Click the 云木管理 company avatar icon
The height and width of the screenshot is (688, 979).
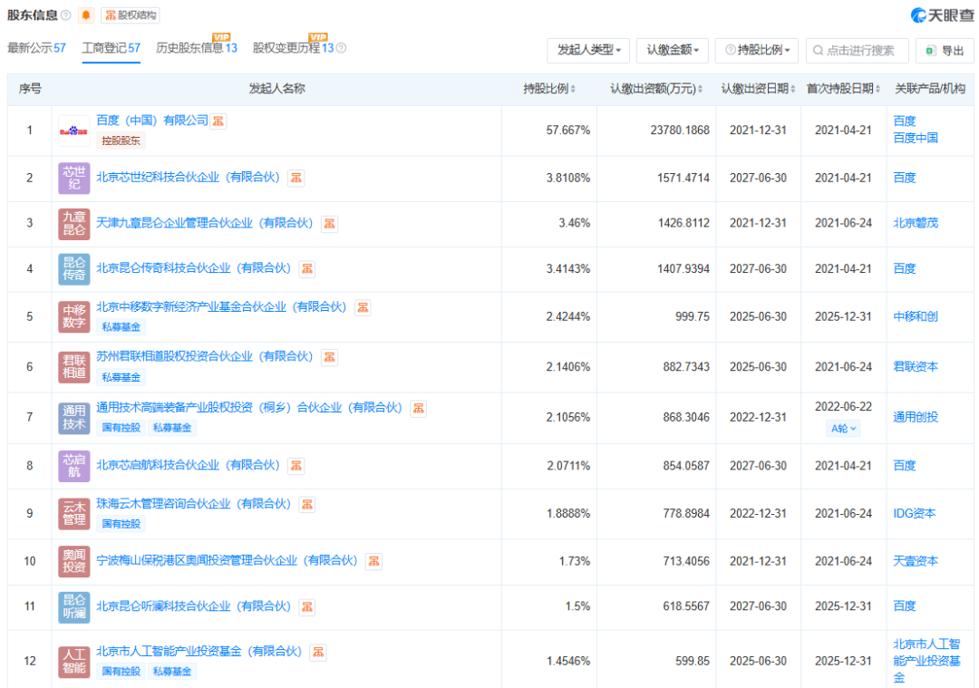click(73, 513)
